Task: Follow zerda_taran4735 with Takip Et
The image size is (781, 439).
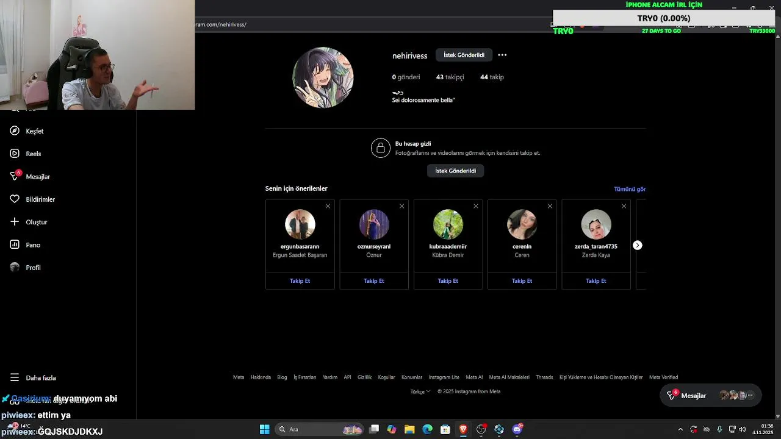Action: click(x=596, y=281)
